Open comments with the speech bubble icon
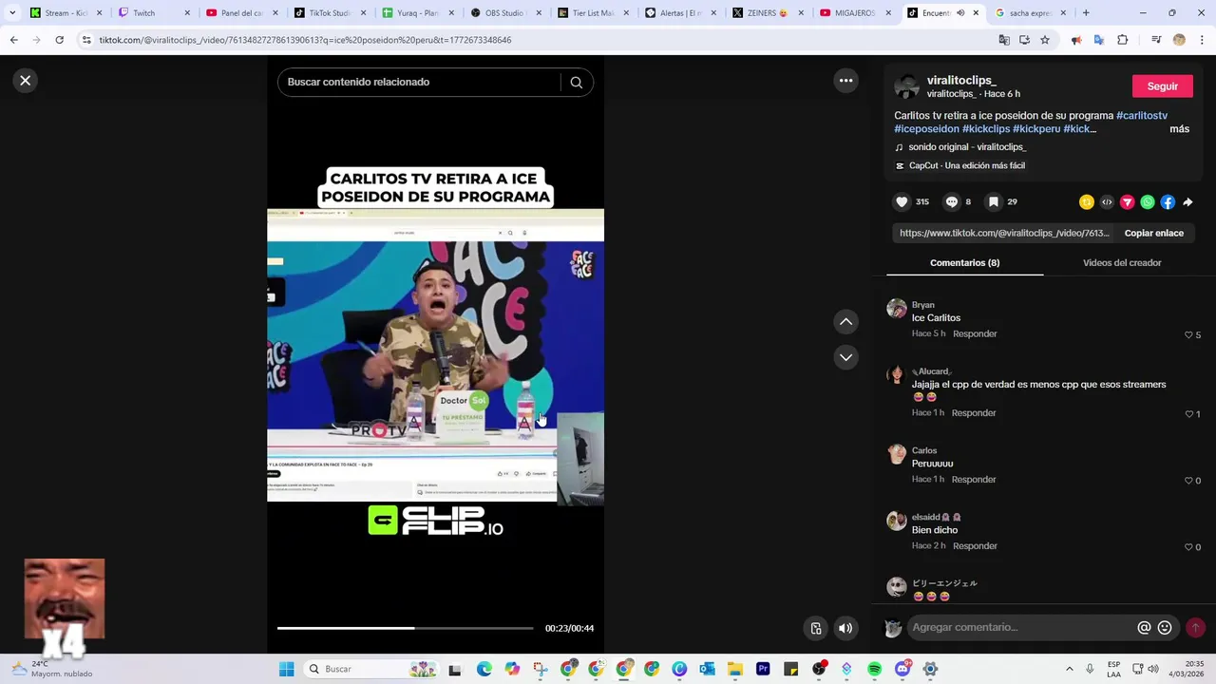The height and width of the screenshot is (684, 1216). [x=951, y=201]
